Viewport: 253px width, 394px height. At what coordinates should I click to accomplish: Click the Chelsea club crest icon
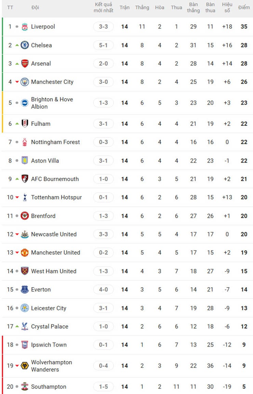[x=25, y=45]
